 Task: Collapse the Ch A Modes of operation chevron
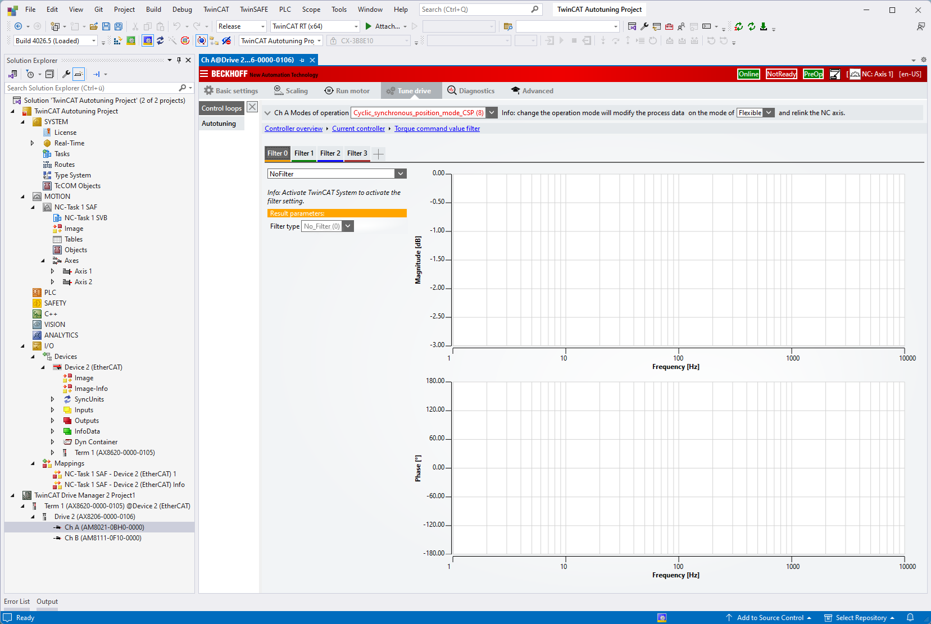[x=267, y=113]
